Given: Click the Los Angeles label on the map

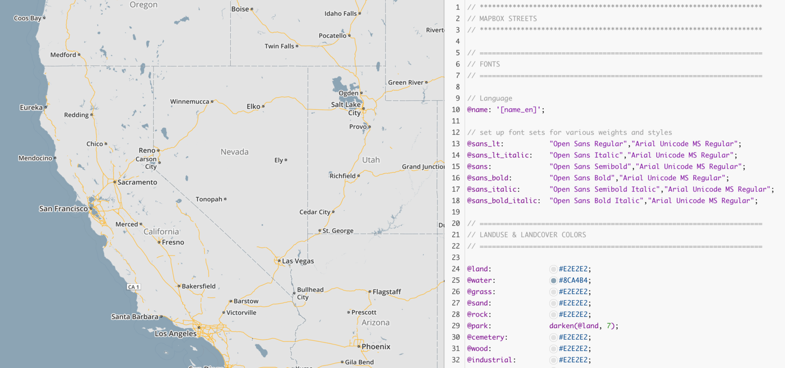Looking at the screenshot, I should point(176,333).
